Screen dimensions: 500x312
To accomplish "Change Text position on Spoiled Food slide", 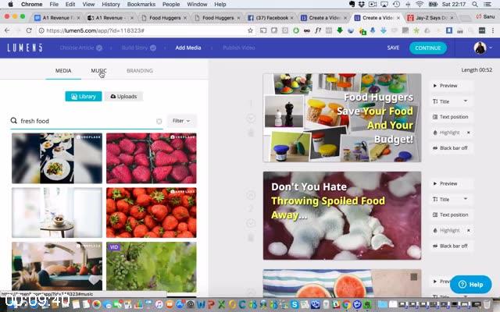I will (x=452, y=215).
